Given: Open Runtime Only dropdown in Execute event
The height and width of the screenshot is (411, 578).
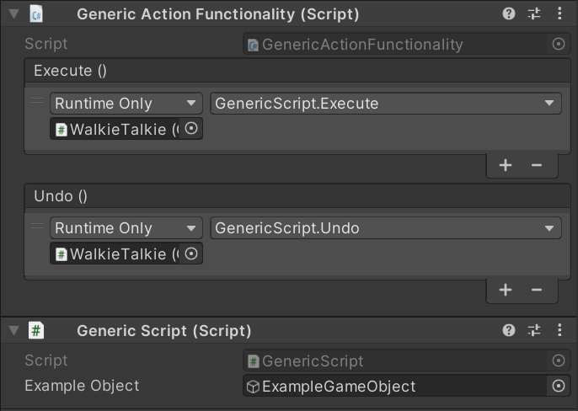Looking at the screenshot, I should (126, 104).
